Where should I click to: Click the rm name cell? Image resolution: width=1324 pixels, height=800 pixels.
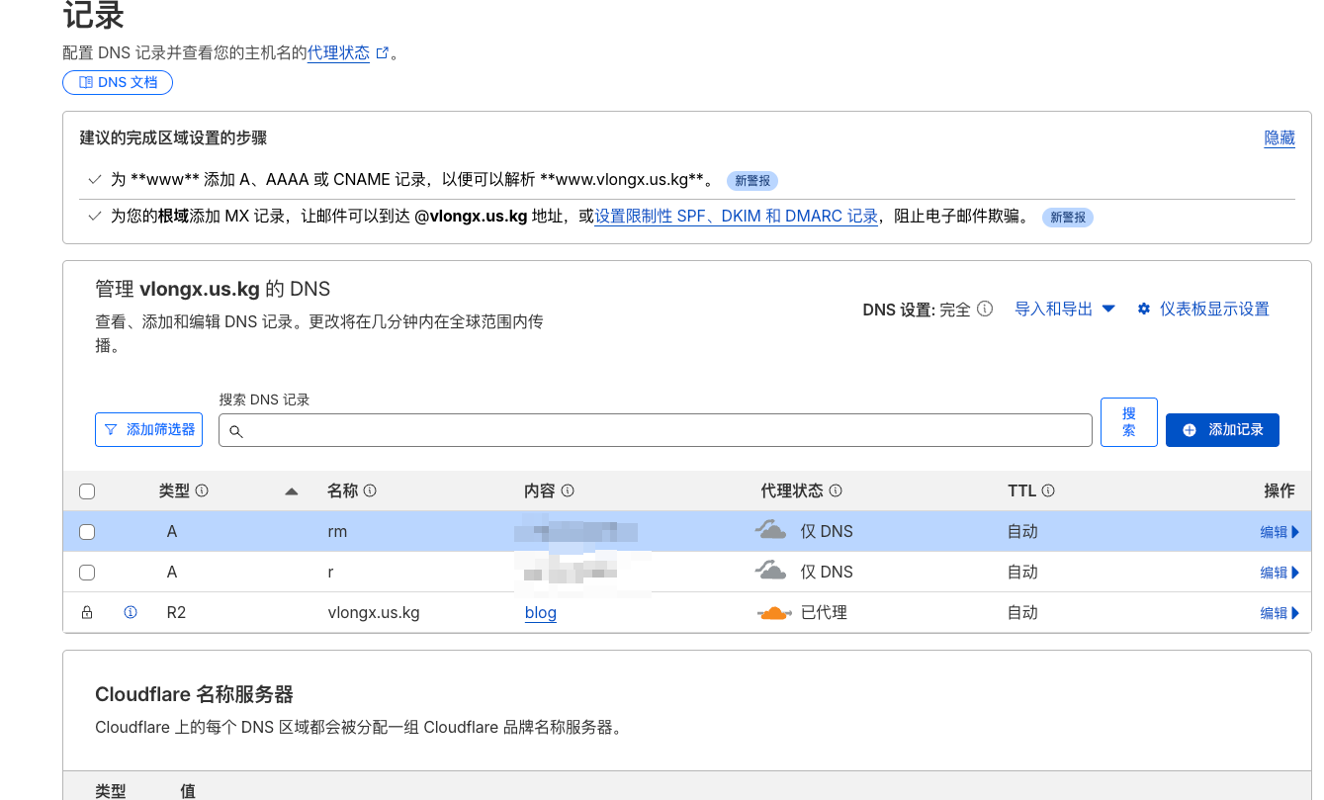point(337,532)
